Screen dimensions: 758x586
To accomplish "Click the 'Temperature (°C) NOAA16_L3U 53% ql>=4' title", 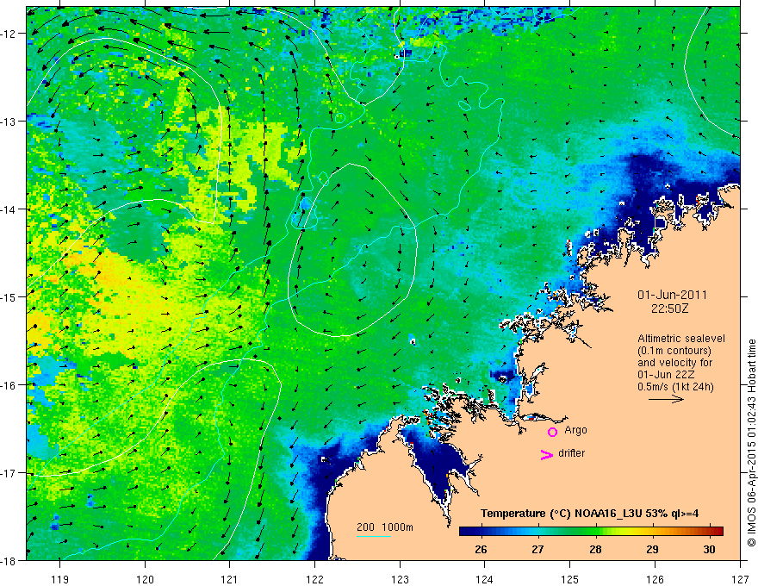I will [x=589, y=514].
